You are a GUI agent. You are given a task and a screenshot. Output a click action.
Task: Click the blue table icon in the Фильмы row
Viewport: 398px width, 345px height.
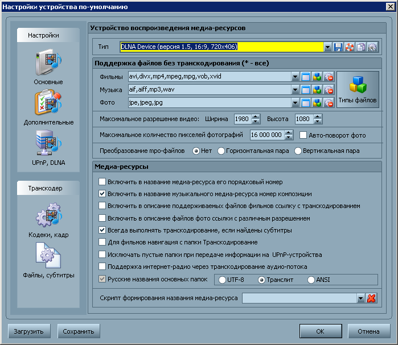click(x=306, y=77)
